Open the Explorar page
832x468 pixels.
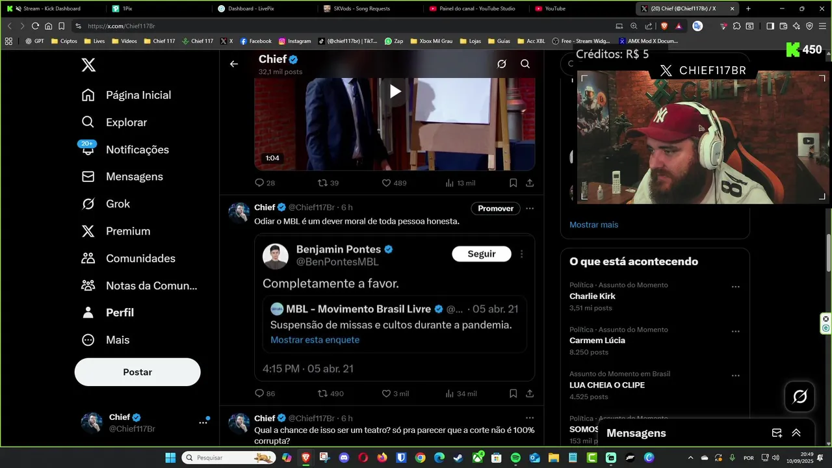(114, 122)
